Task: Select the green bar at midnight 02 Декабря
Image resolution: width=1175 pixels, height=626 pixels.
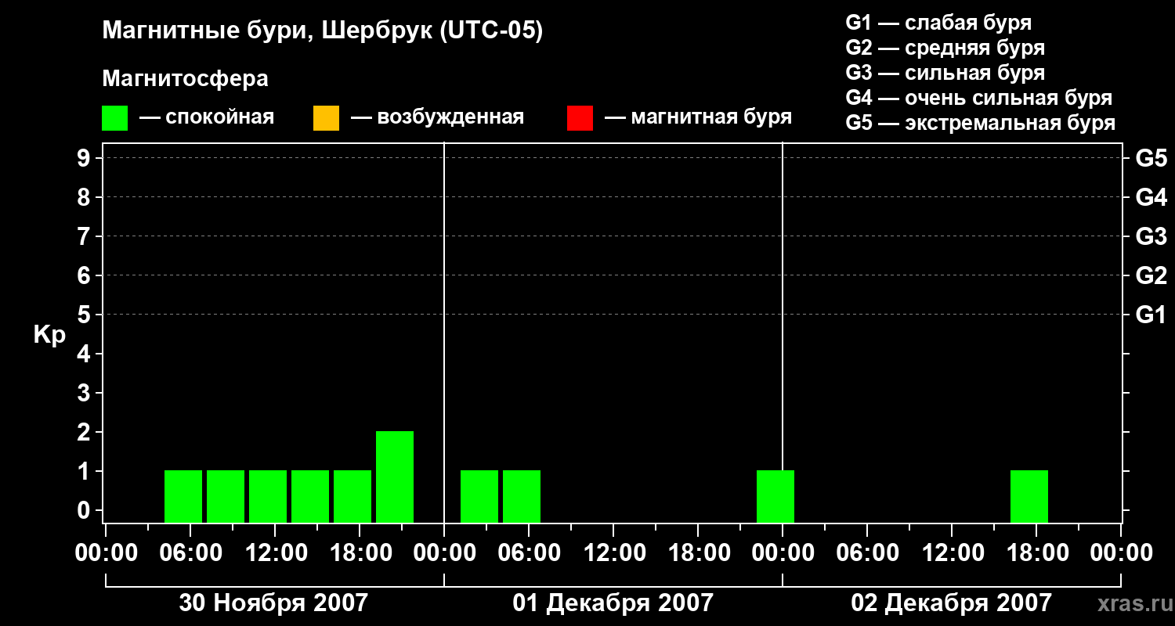Action: coord(775,496)
